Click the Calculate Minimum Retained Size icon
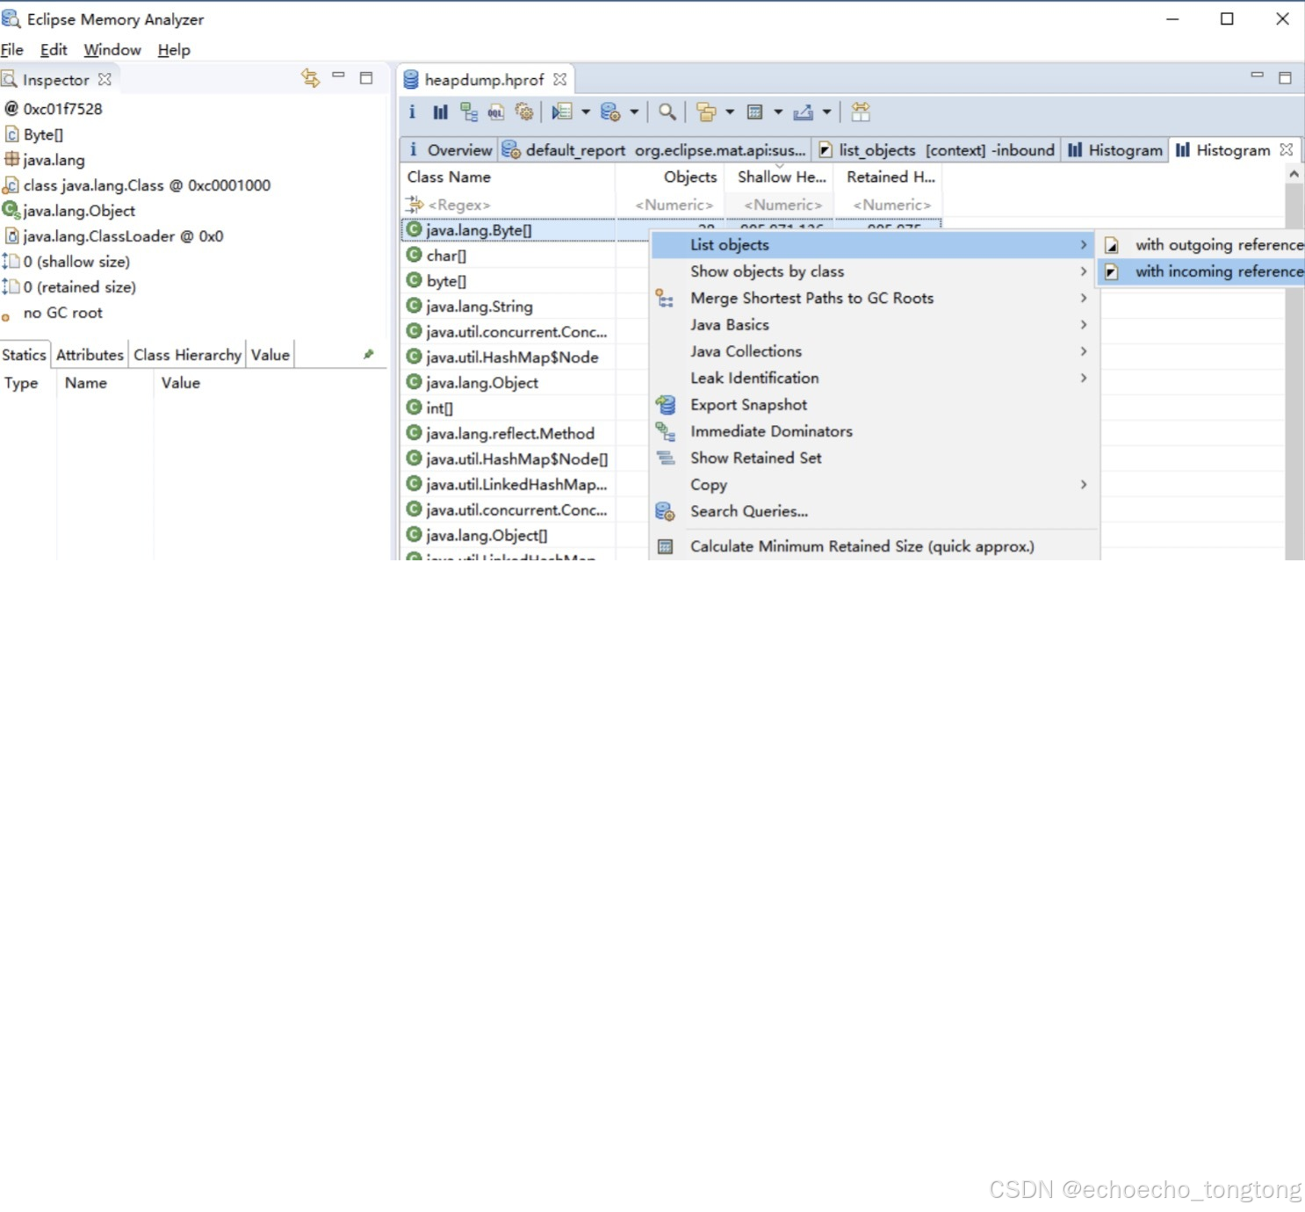This screenshot has height=1212, width=1305. (x=666, y=546)
